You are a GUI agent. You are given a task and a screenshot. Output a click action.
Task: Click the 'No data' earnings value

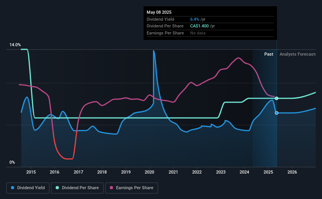198,33
